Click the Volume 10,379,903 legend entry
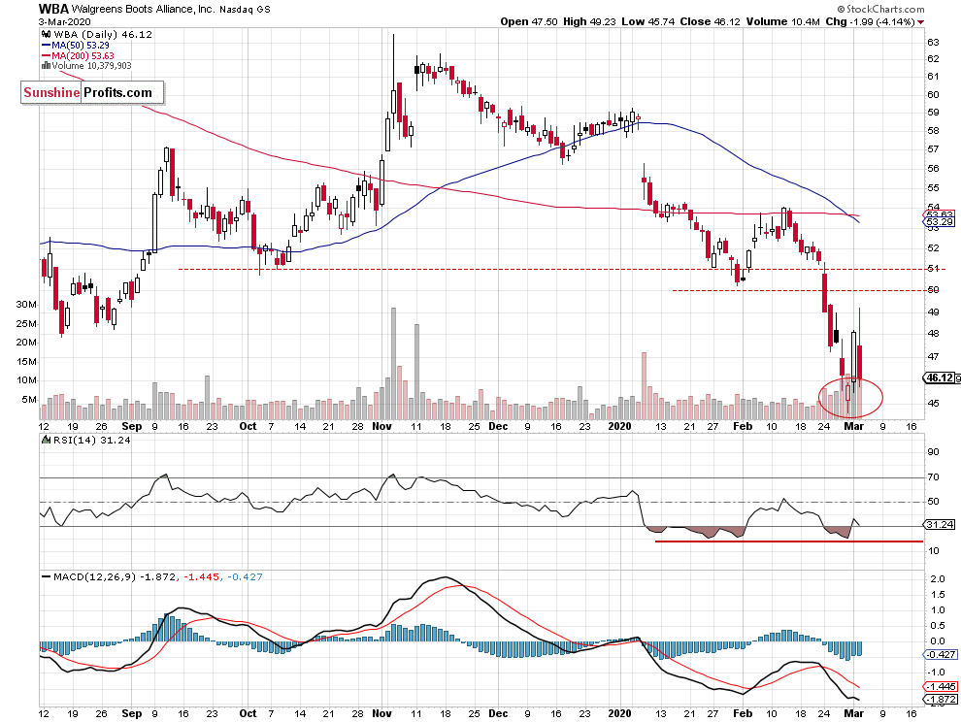The height and width of the screenshot is (722, 961). (x=91, y=66)
